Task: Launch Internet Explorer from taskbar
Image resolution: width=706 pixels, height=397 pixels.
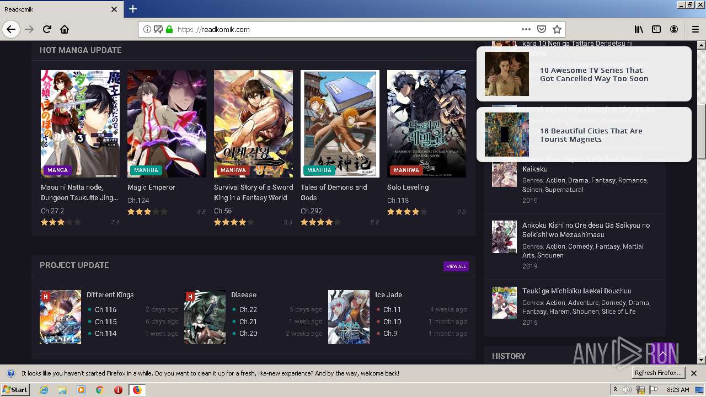Action: pos(44,390)
